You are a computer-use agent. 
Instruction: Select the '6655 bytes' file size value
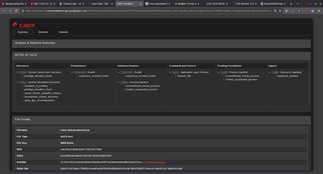coord(67,143)
